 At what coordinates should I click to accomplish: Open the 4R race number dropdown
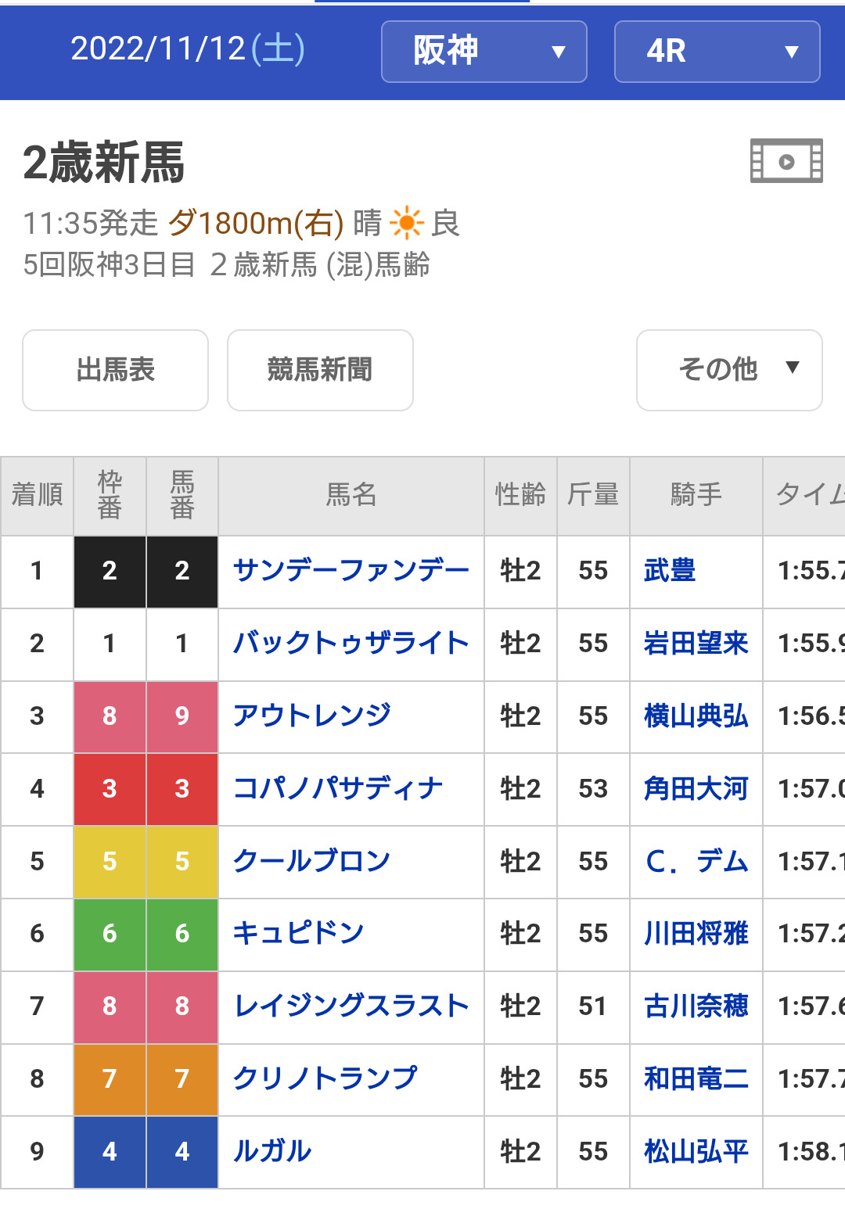tap(717, 52)
